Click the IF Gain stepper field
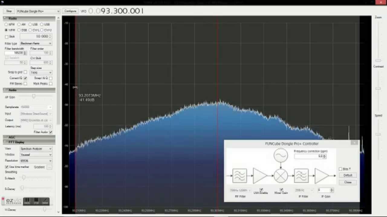The height and width of the screenshot is (217, 387). [326, 190]
